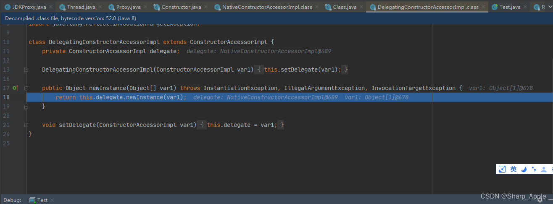Viewport: 553px width, 204px height.
Task: Click the IME toolbar logo icon
Action: (x=502, y=169)
